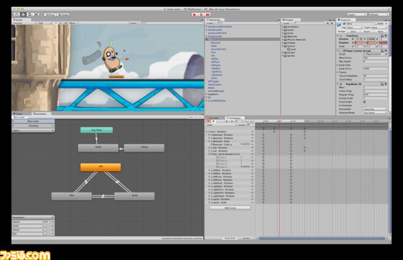
Task: Click the prefab Revert button
Action: point(367,31)
